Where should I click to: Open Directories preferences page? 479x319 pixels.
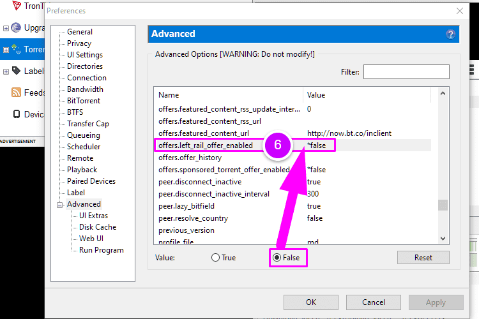click(85, 66)
